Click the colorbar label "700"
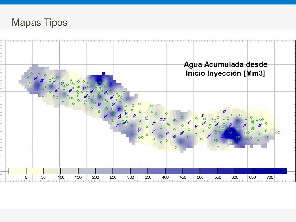296x222 pixels. [270, 177]
